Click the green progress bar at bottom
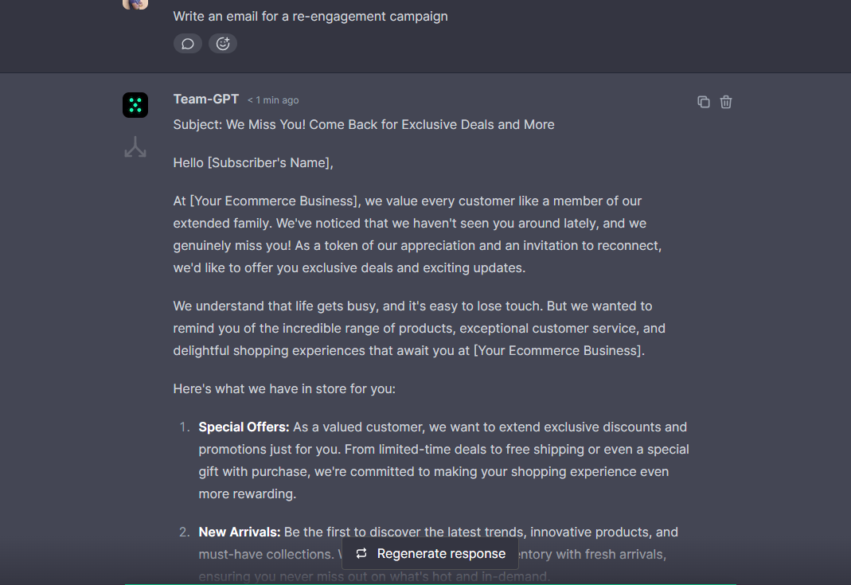This screenshot has width=851, height=585. click(430, 583)
